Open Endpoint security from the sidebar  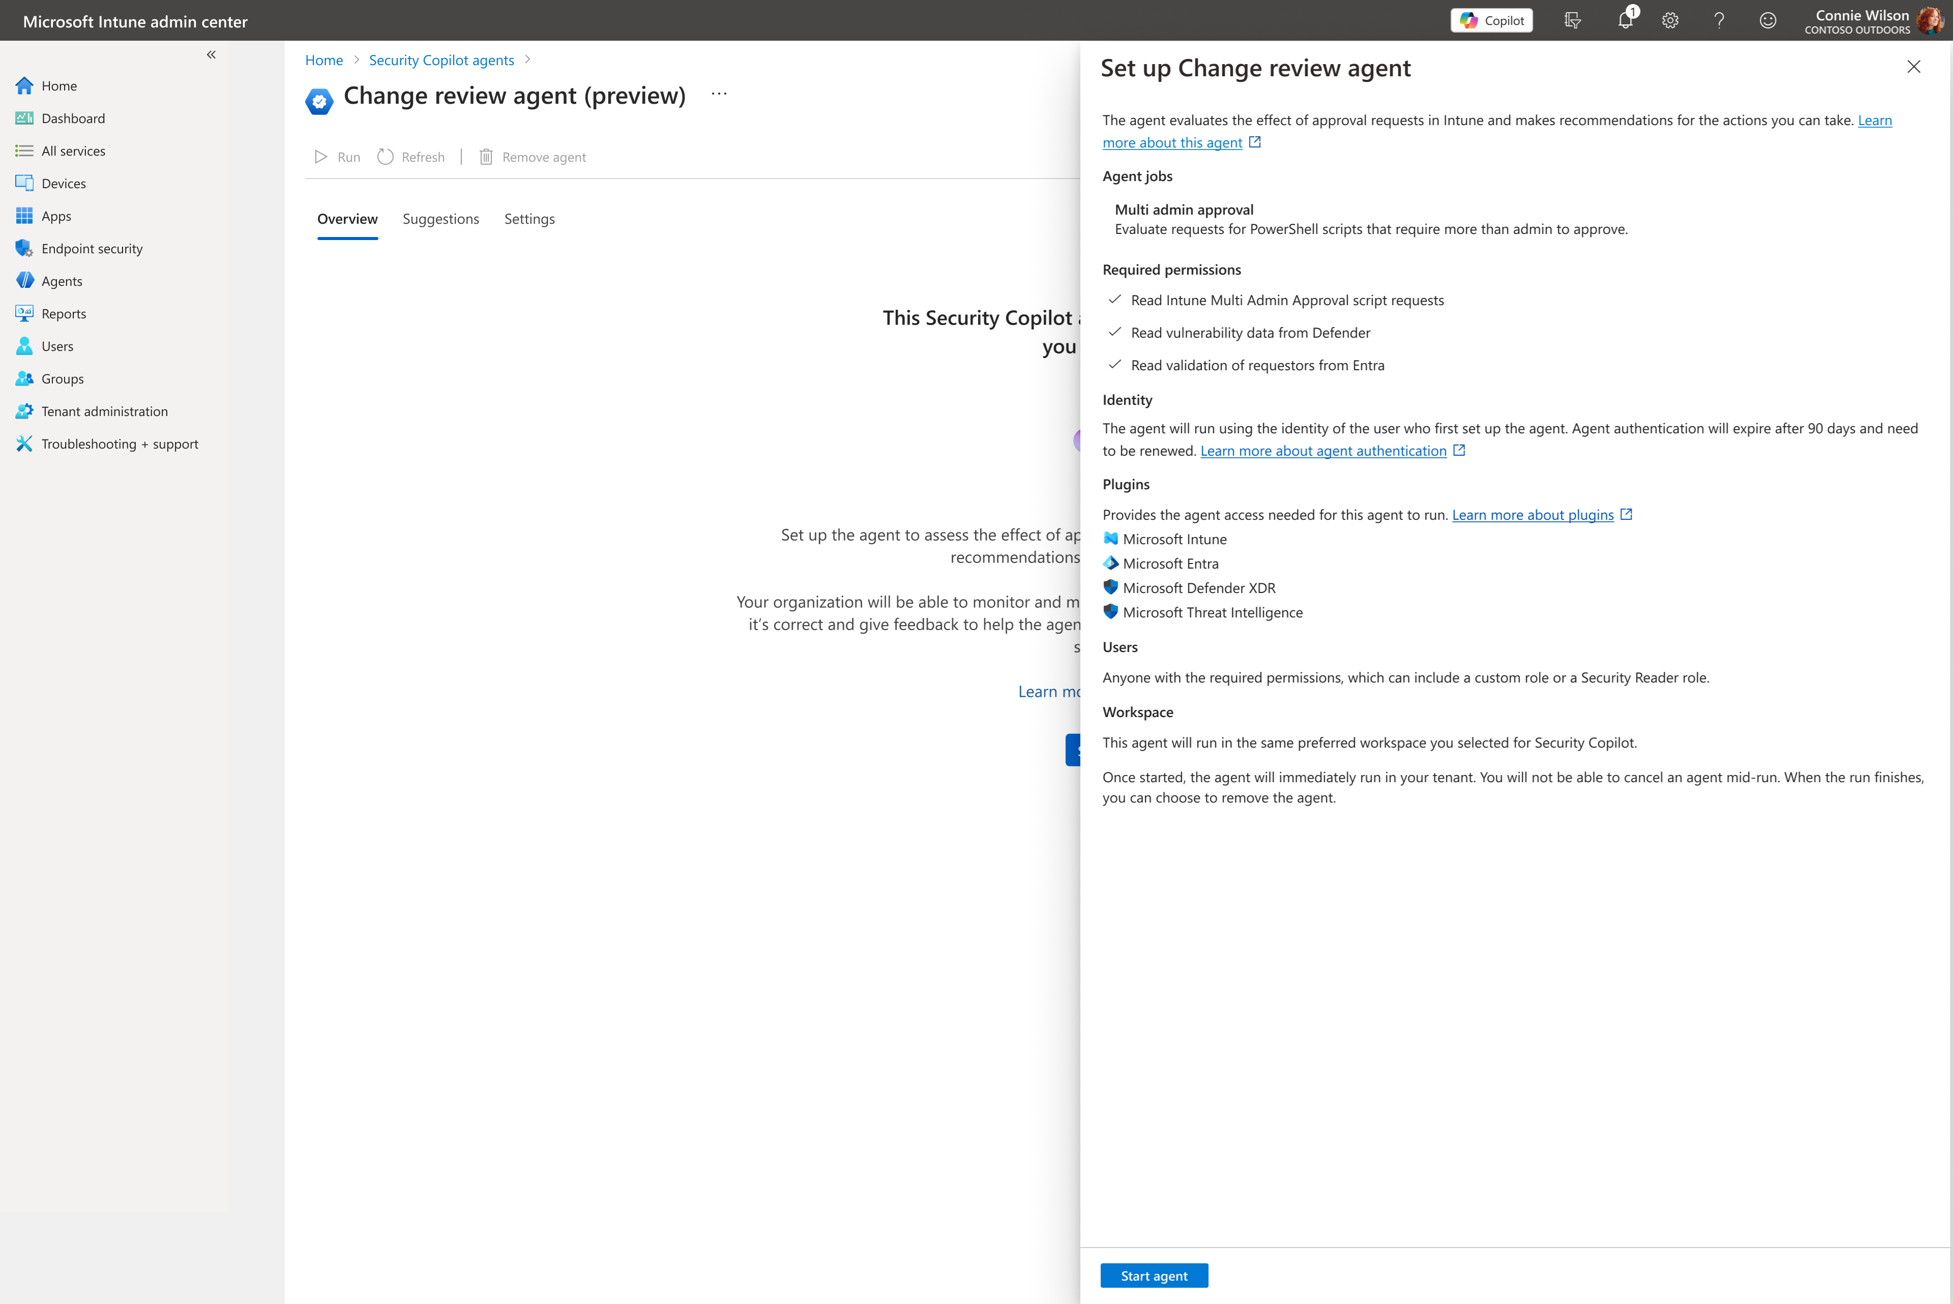pos(92,248)
